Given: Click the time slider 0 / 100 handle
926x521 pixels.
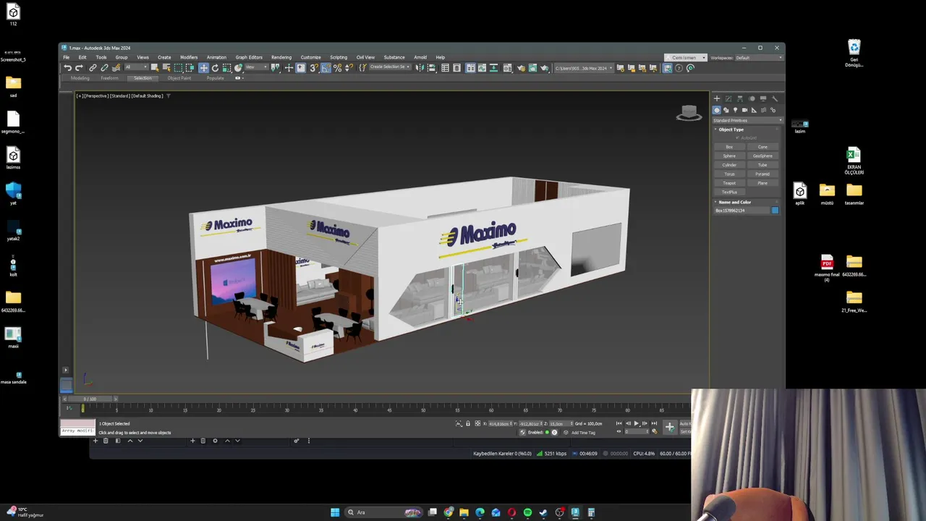Looking at the screenshot, I should click(90, 399).
